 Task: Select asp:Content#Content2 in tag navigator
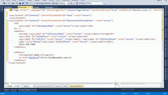(x=44, y=86)
